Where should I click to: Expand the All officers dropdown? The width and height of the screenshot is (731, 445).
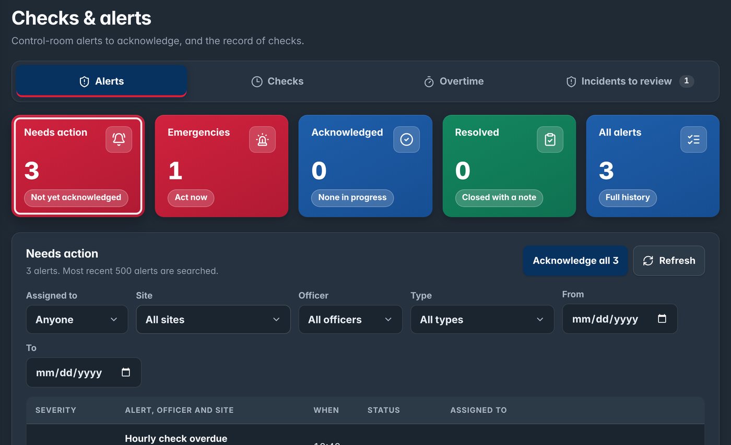pyautogui.click(x=350, y=319)
